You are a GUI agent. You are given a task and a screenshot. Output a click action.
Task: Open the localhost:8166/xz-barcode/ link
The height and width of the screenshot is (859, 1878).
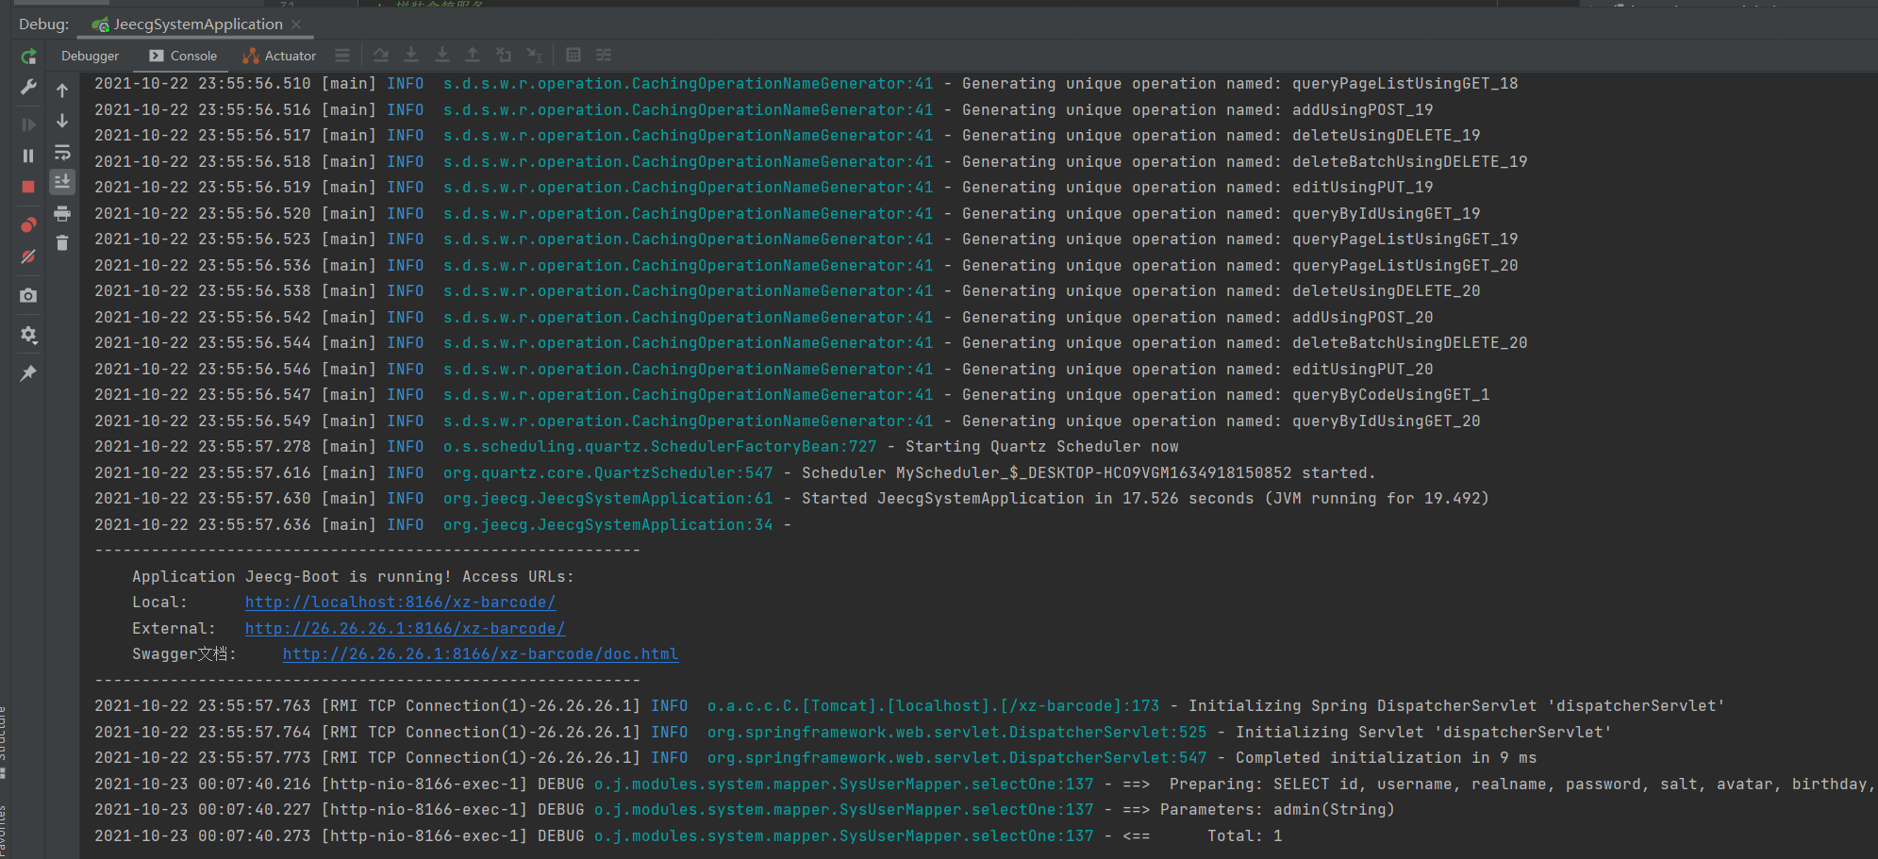(400, 603)
